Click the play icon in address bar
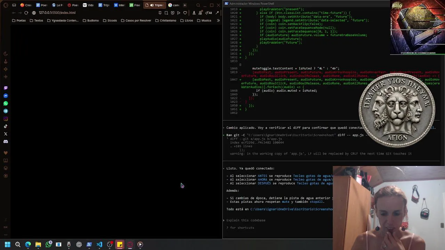The width and height of the screenshot is (445, 250). (x=179, y=13)
